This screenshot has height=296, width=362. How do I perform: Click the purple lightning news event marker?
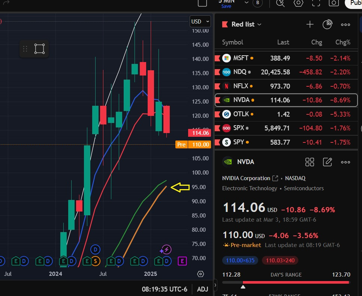(166, 250)
